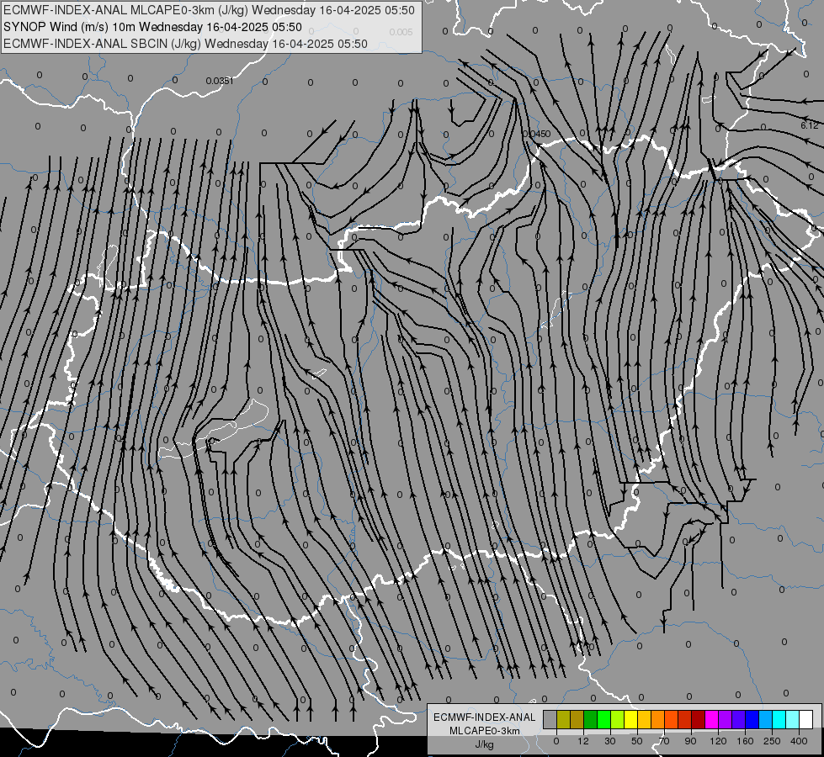Image resolution: width=824 pixels, height=757 pixels.
Task: Choose the white legend swatch
Action: click(x=806, y=719)
